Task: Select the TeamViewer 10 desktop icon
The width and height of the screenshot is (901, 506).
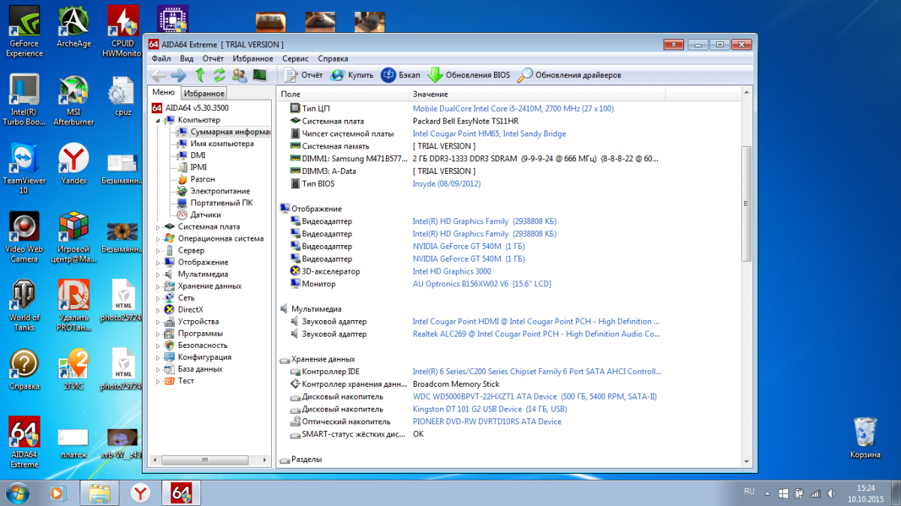Action: pos(24,169)
